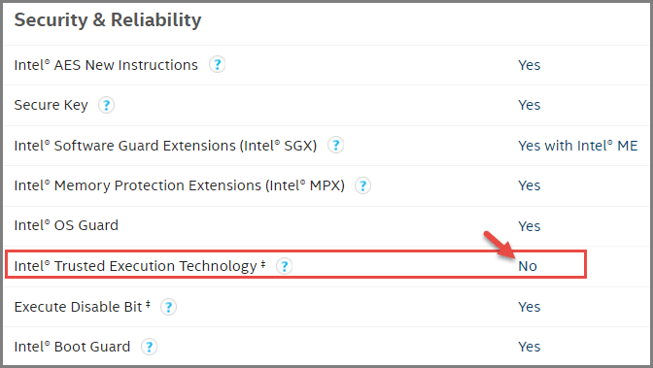Click the Secure Key help question mark
653x368 pixels.
[106, 105]
